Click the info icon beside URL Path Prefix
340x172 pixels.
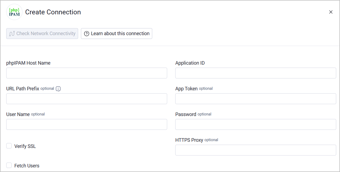click(x=58, y=89)
